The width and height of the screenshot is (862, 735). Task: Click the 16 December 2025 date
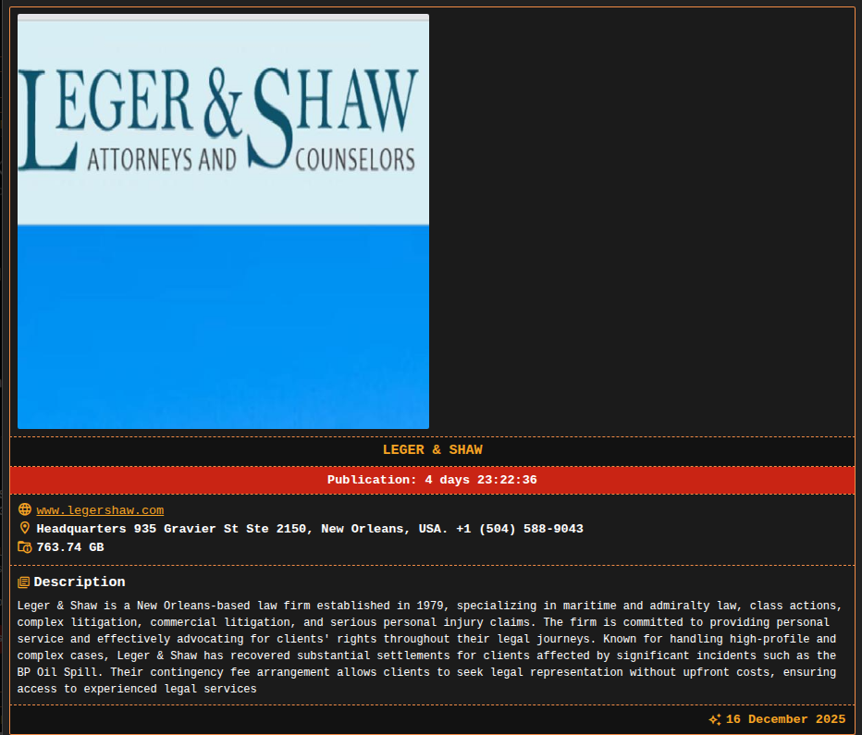(785, 719)
